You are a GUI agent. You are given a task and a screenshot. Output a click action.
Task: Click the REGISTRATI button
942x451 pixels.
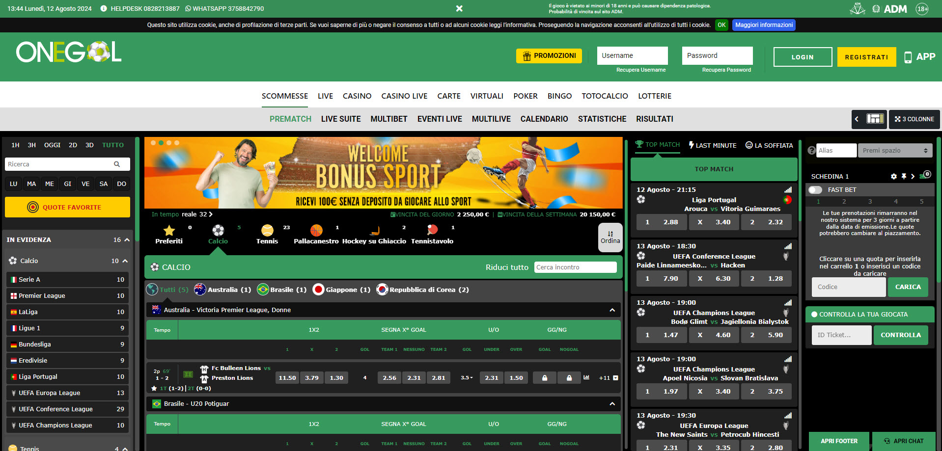point(866,57)
